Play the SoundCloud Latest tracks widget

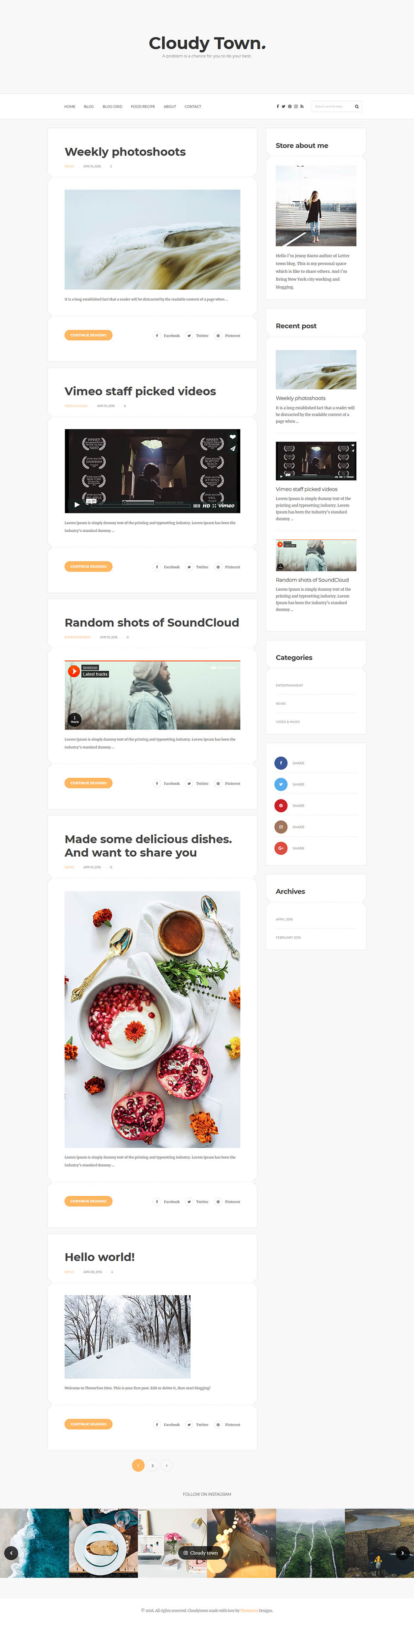[x=74, y=671]
